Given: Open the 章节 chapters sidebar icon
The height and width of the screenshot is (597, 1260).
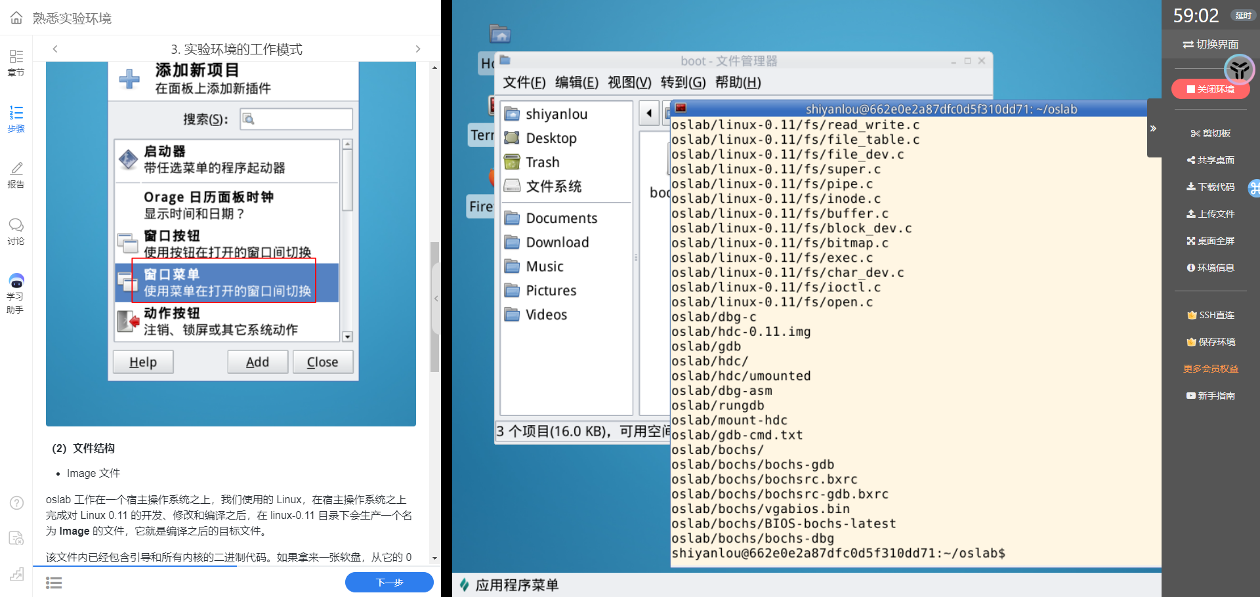Looking at the screenshot, I should pyautogui.click(x=16, y=62).
